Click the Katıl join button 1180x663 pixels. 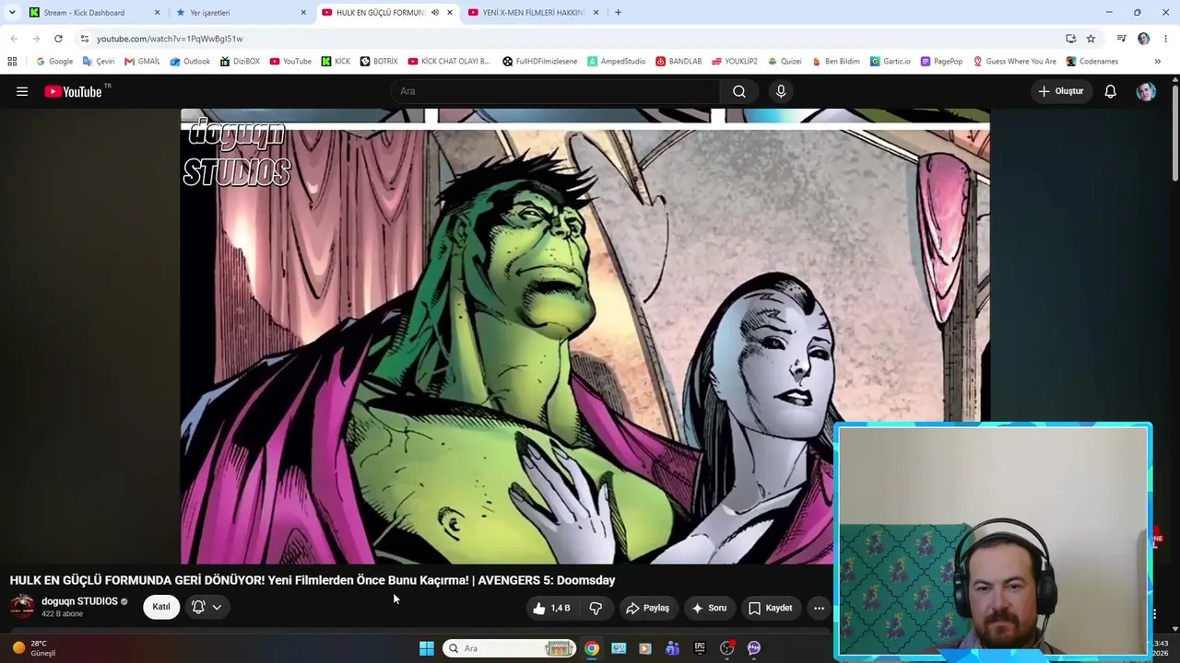point(161,607)
